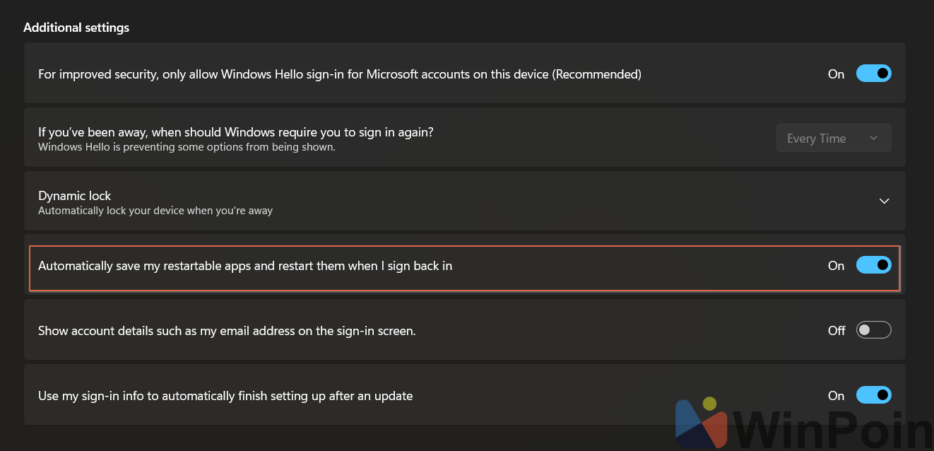Enable show account details on sign-in screen
934x451 pixels.
[x=873, y=330]
